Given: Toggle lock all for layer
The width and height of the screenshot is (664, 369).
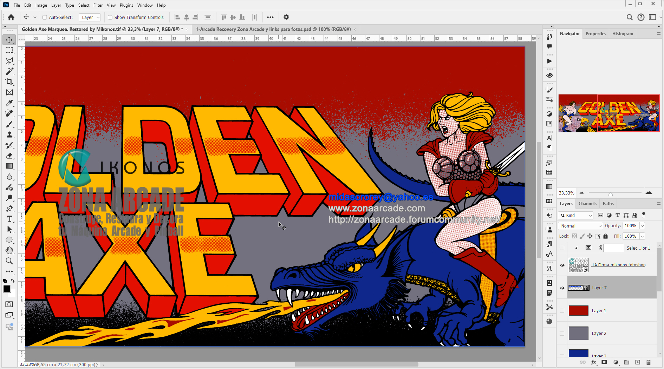Looking at the screenshot, I should pos(606,236).
